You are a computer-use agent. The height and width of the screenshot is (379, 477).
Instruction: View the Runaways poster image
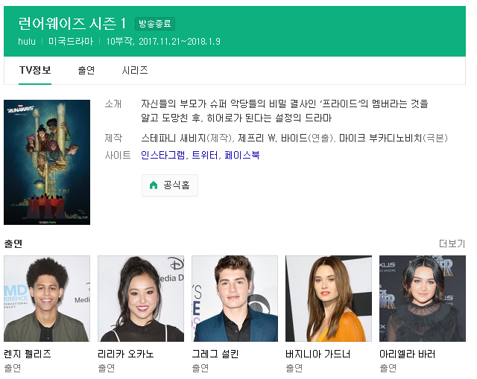[x=47, y=162]
